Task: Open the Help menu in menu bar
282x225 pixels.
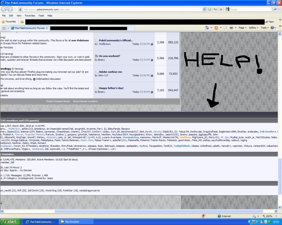Action: [x=50, y=16]
